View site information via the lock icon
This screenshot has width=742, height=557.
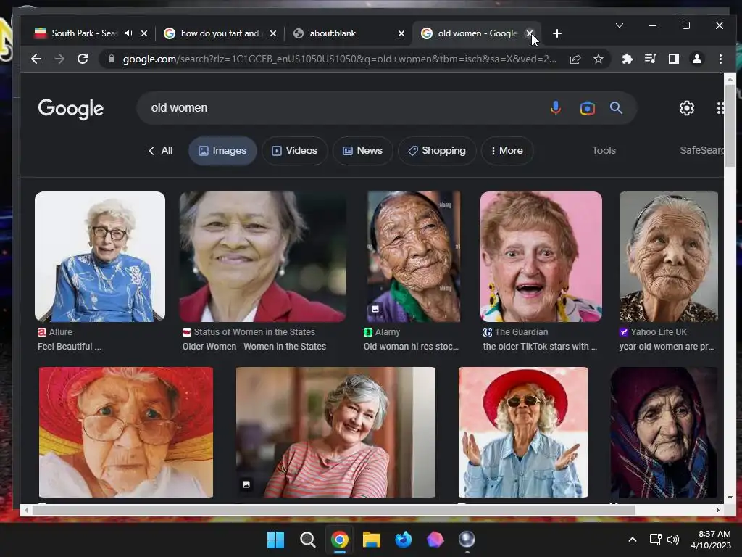coord(112,59)
